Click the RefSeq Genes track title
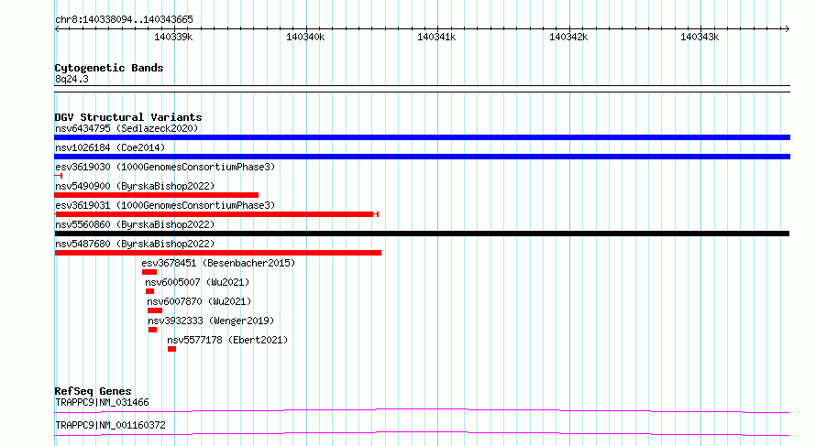This screenshot has width=816, height=446. click(93, 391)
